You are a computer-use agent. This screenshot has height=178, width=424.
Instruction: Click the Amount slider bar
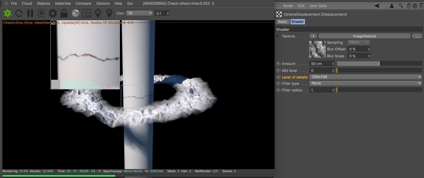pyautogui.click(x=379, y=64)
